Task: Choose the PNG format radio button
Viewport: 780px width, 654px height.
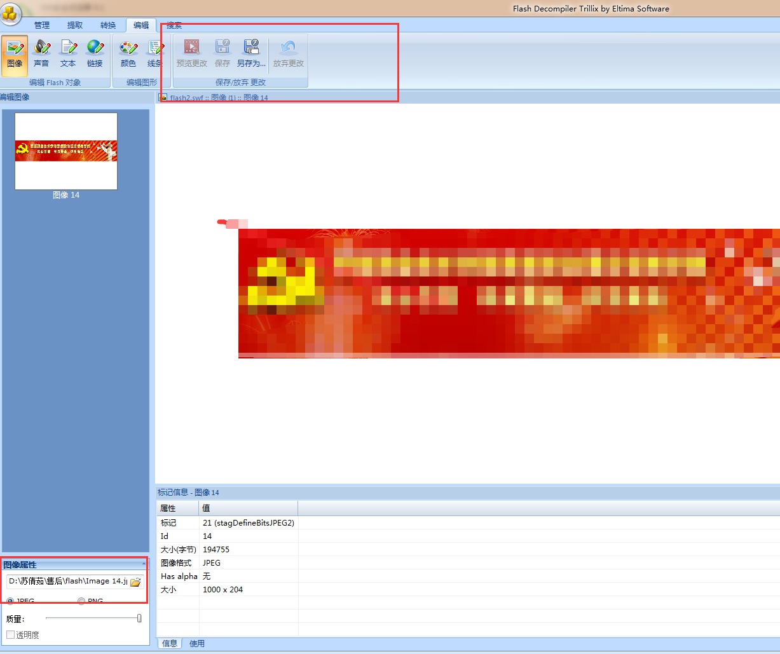Action: point(81,601)
